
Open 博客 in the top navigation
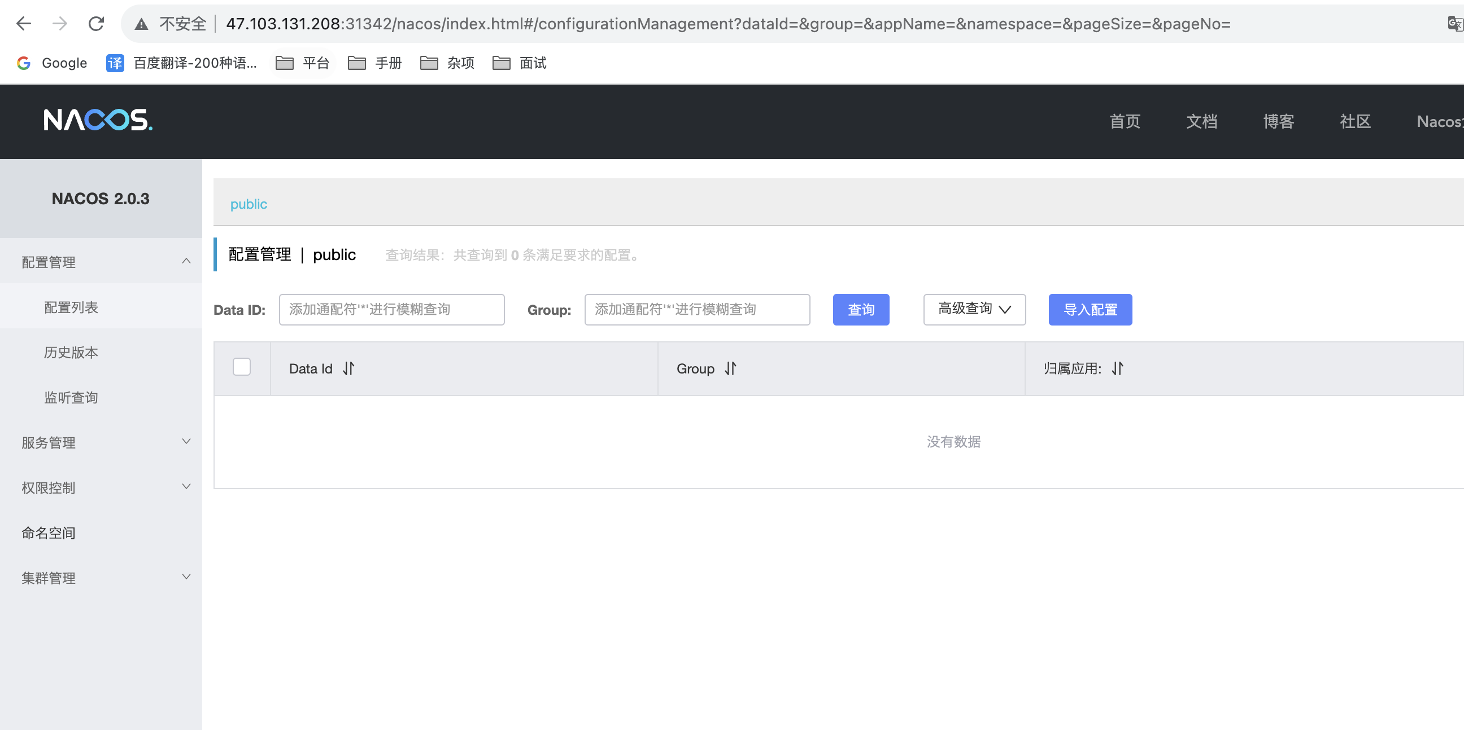pos(1278,121)
